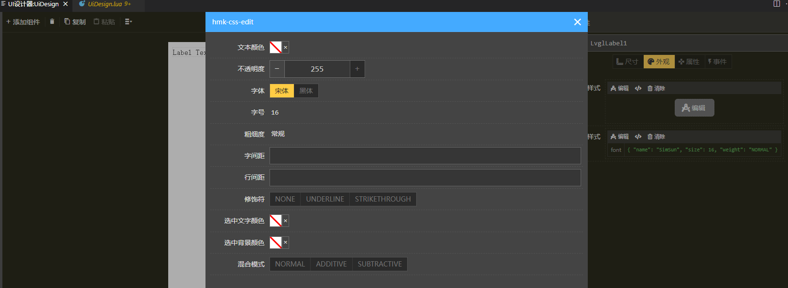Switch to the 尺寸 size tab

pos(628,62)
